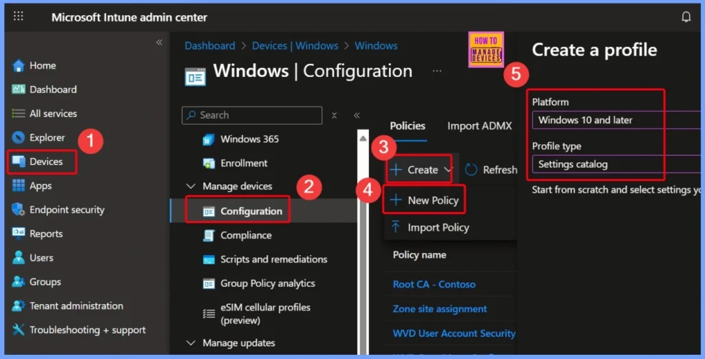Image resolution: width=705 pixels, height=359 pixels.
Task: Sort by Policy name column header
Action: pyautogui.click(x=419, y=254)
